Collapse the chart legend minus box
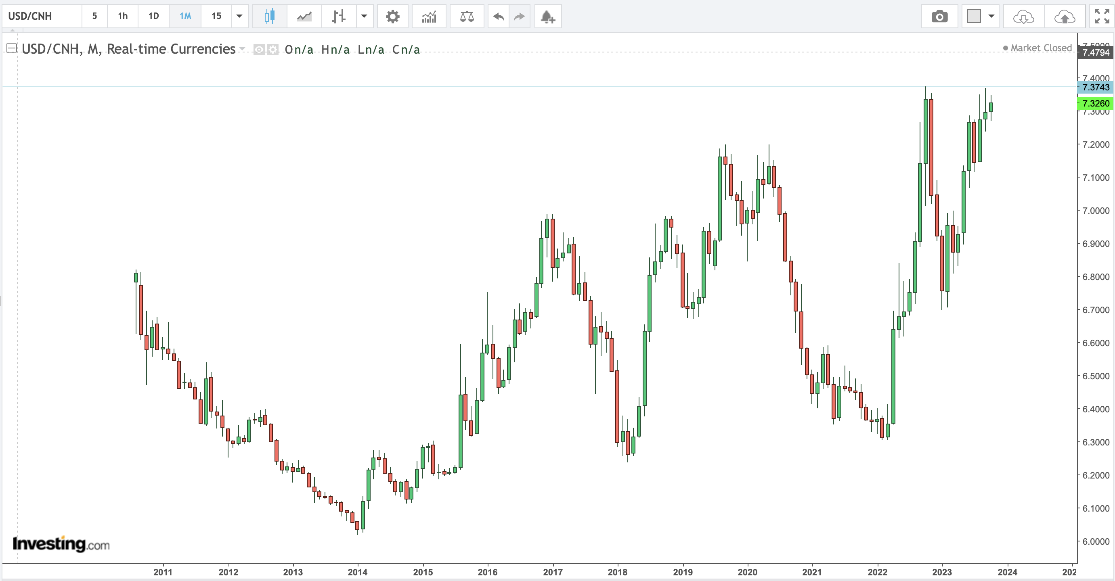Image resolution: width=1115 pixels, height=581 pixels. pyautogui.click(x=12, y=48)
